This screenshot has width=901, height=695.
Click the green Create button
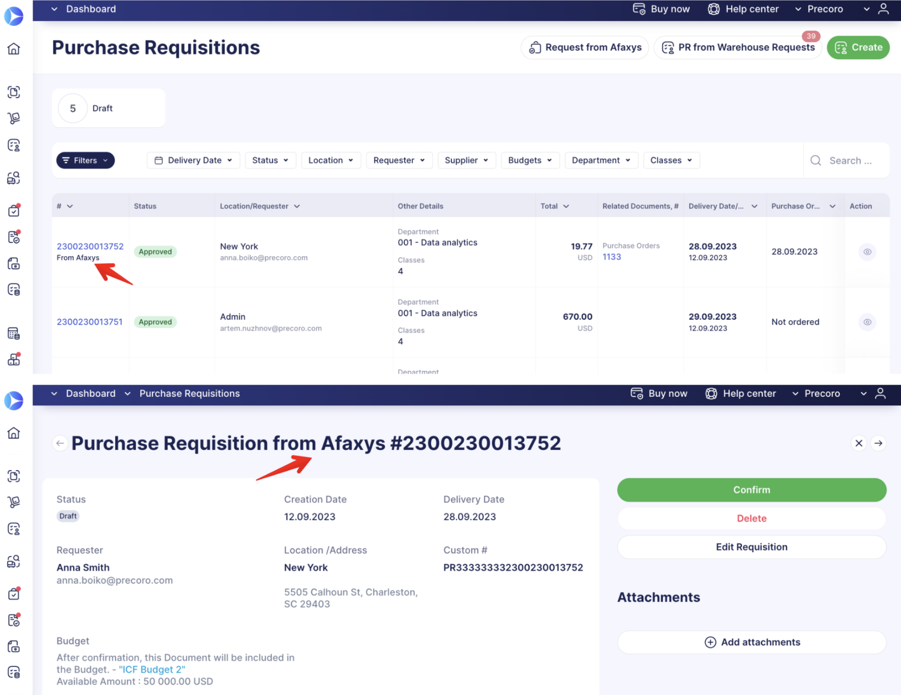(x=858, y=47)
